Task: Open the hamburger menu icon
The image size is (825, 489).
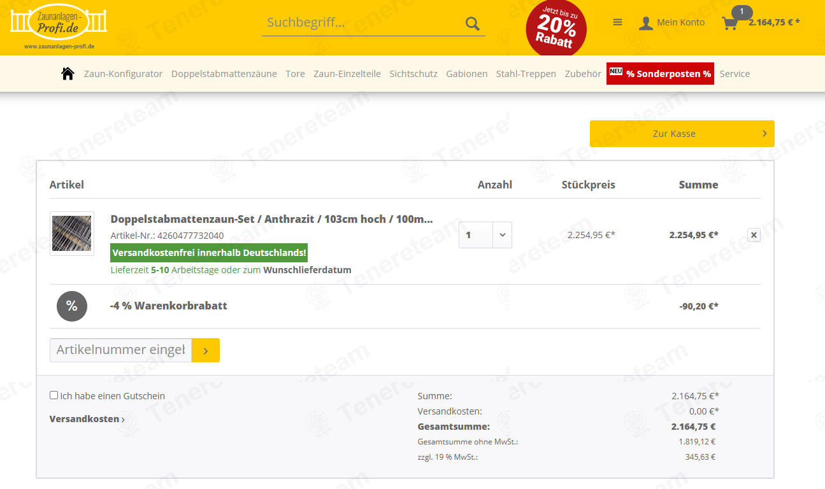Action: click(617, 22)
